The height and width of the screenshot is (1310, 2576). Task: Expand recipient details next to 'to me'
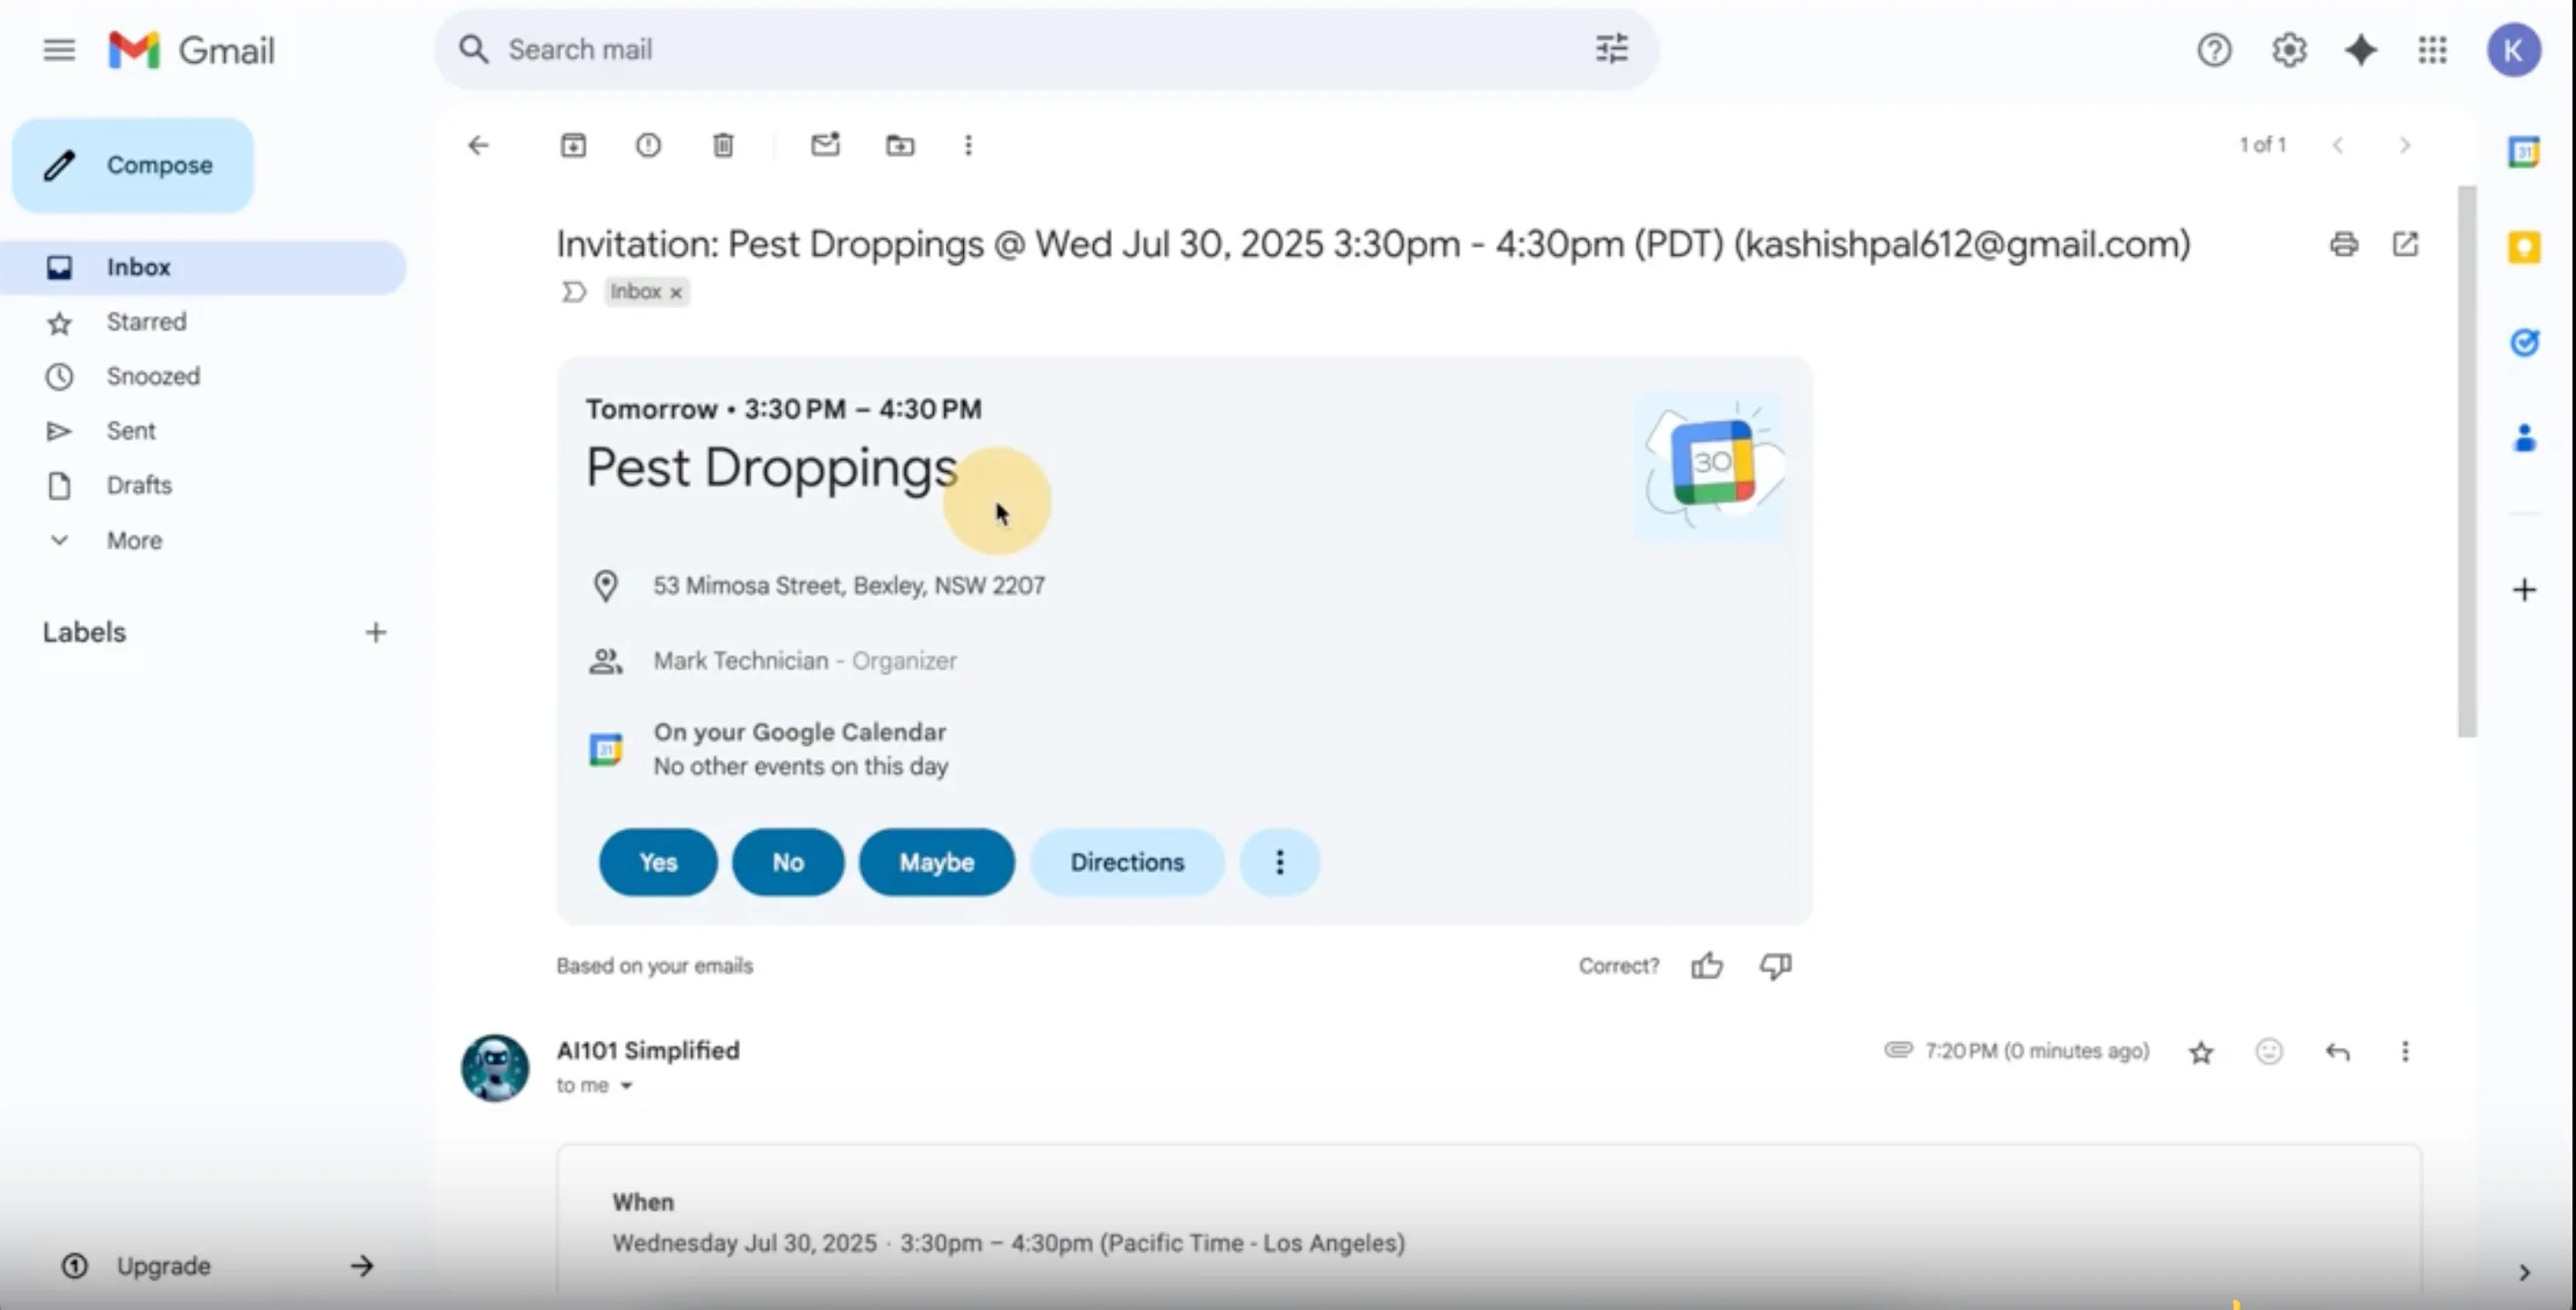click(626, 1086)
